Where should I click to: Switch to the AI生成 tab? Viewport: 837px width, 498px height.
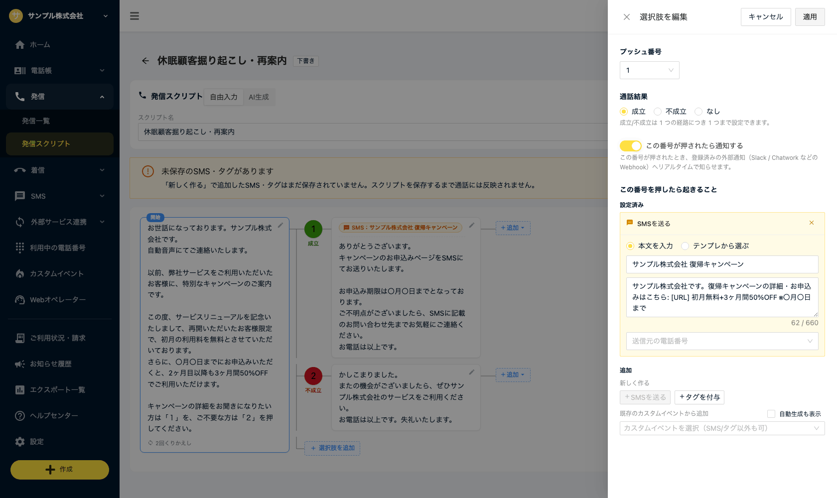(259, 97)
